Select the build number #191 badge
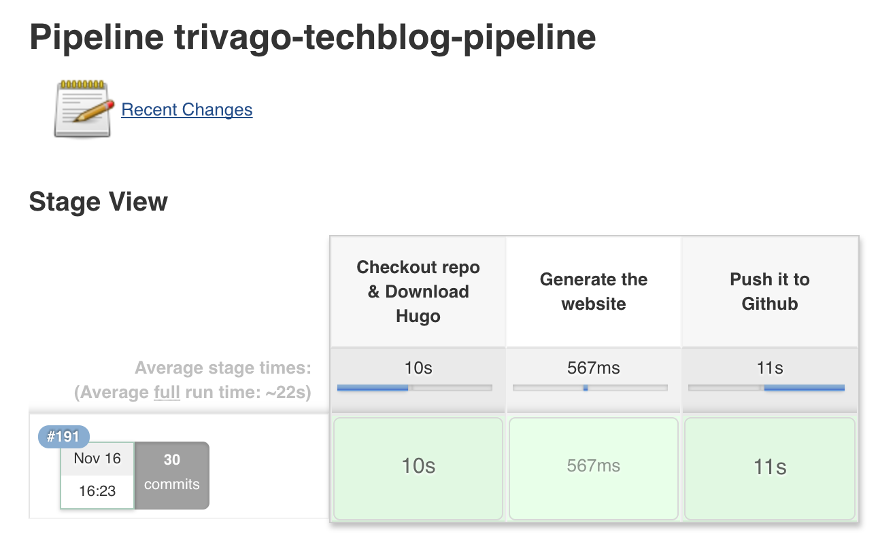This screenshot has height=553, width=895. 63,437
